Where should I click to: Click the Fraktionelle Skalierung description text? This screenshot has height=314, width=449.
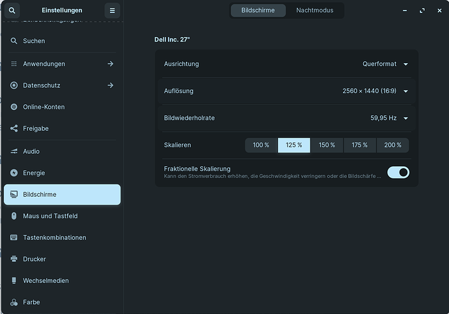(272, 177)
